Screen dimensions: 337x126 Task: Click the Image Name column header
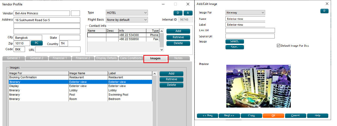point(88,73)
